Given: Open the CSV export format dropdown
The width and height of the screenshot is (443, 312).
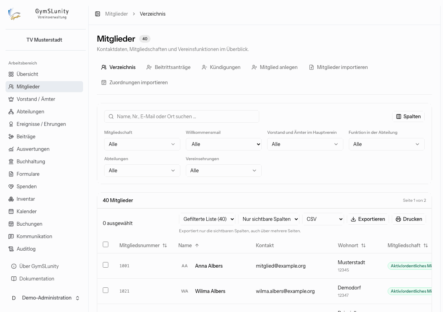Looking at the screenshot, I should tap(323, 219).
